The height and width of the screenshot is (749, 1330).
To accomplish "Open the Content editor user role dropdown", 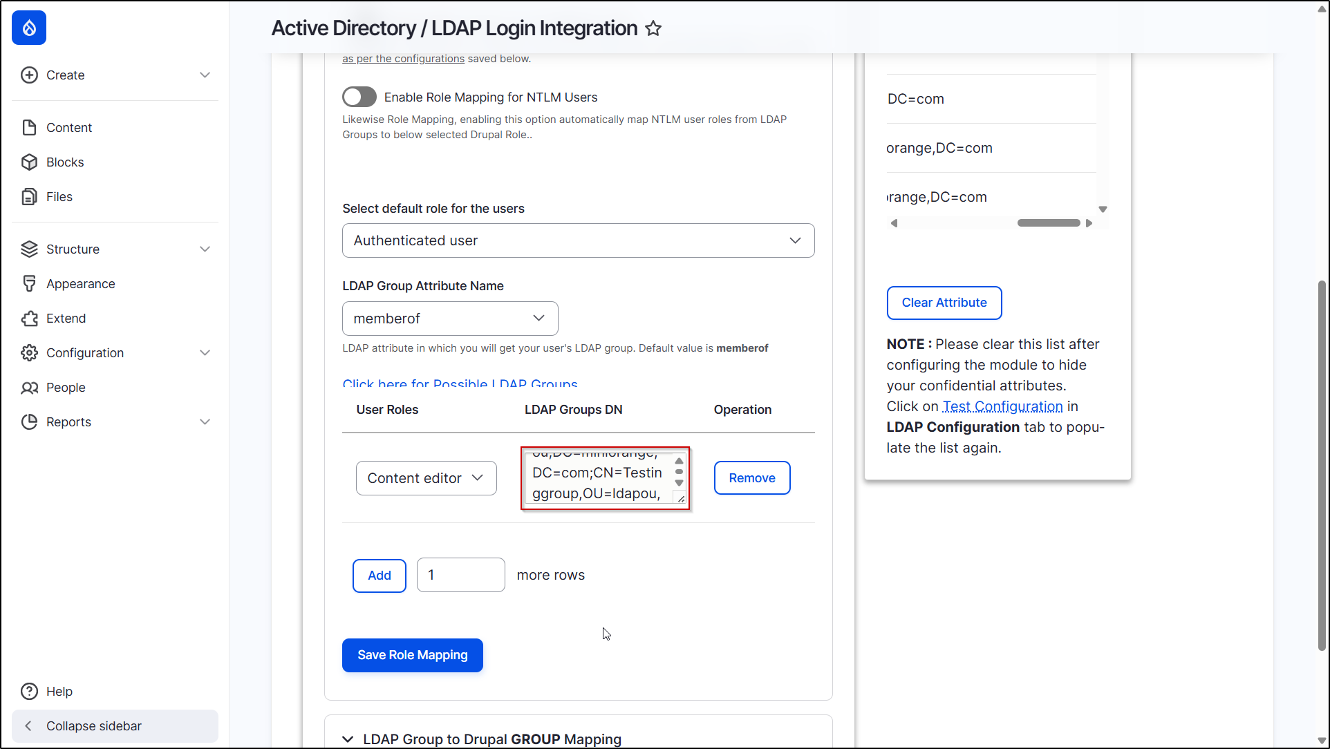I will point(426,478).
